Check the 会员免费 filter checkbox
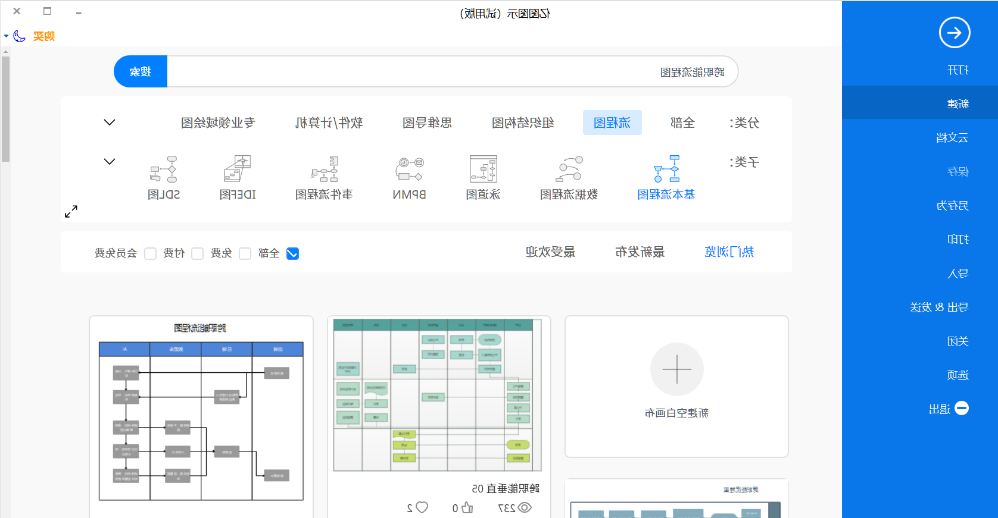 point(151,254)
